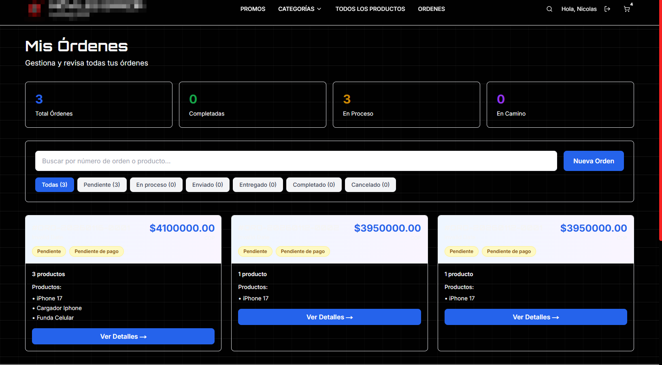Focus the order search input field

pos(296,161)
